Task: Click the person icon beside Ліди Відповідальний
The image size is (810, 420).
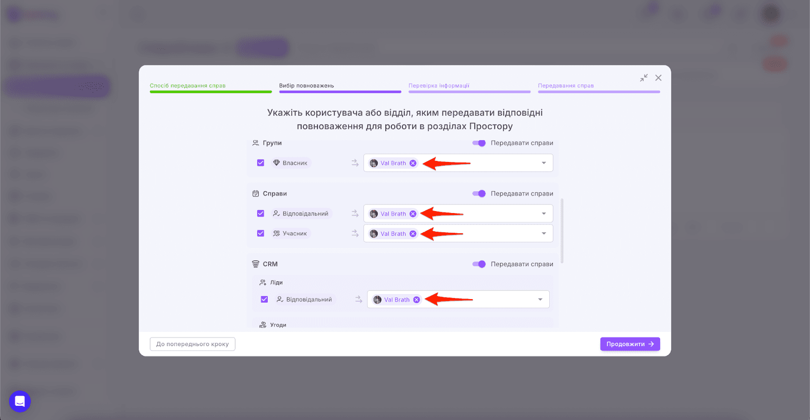Action: pos(280,300)
